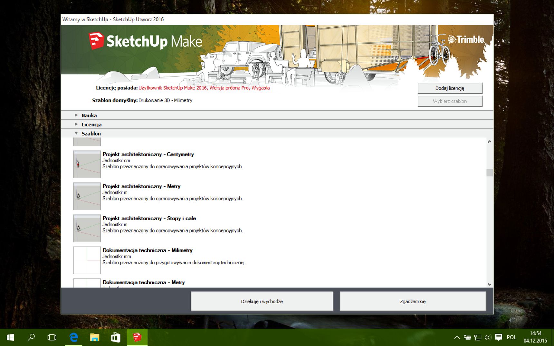Click the POL input language indicator

pyautogui.click(x=511, y=337)
